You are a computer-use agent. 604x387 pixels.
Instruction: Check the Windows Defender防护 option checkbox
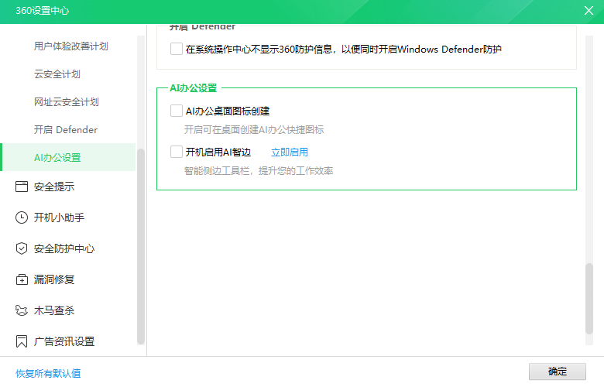coord(177,49)
